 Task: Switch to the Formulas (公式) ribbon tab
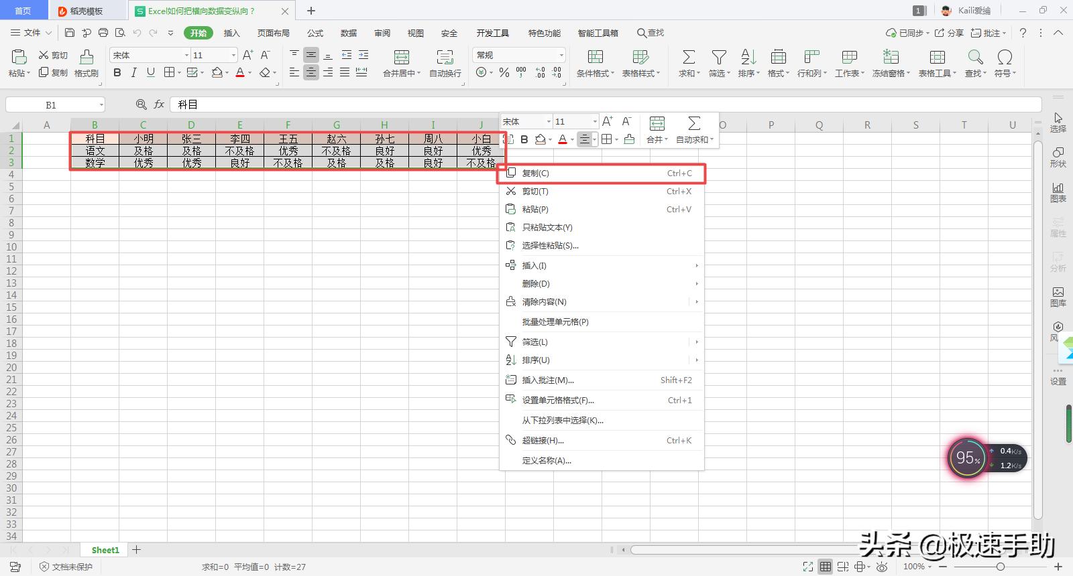(x=315, y=33)
